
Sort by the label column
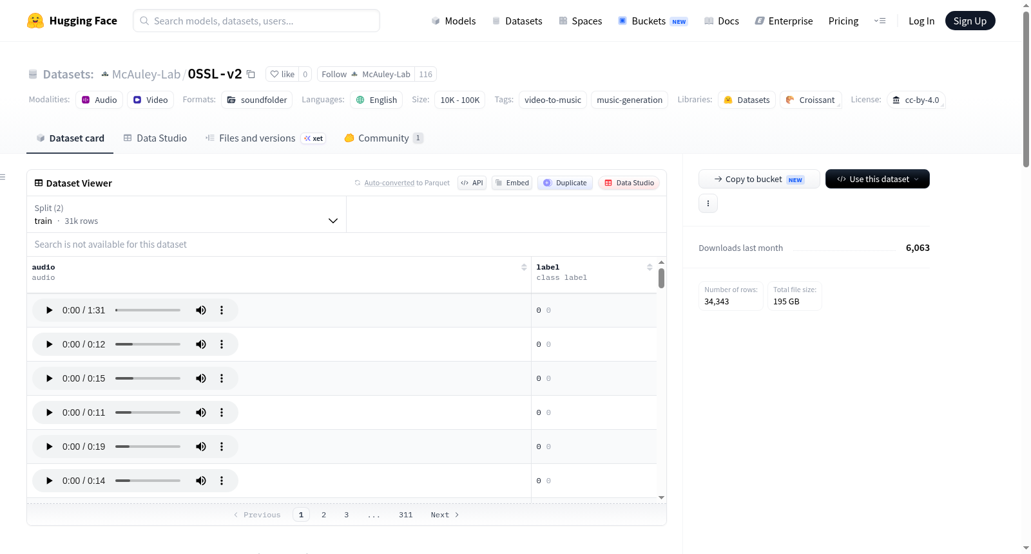[650, 267]
